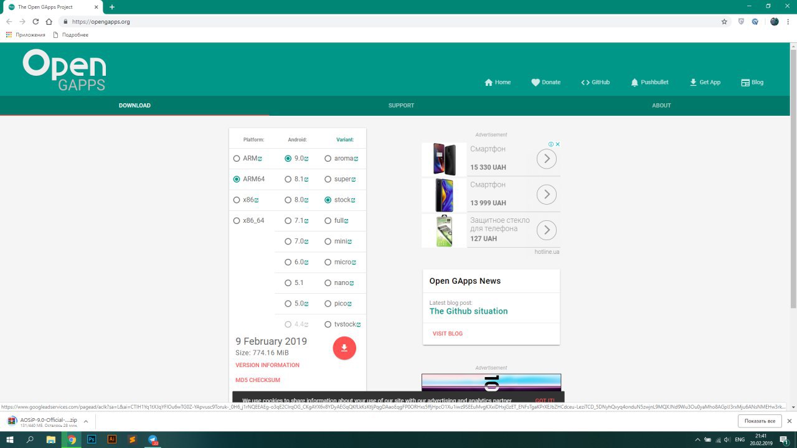
Task: Open the Home link with house icon
Action: tap(498, 82)
